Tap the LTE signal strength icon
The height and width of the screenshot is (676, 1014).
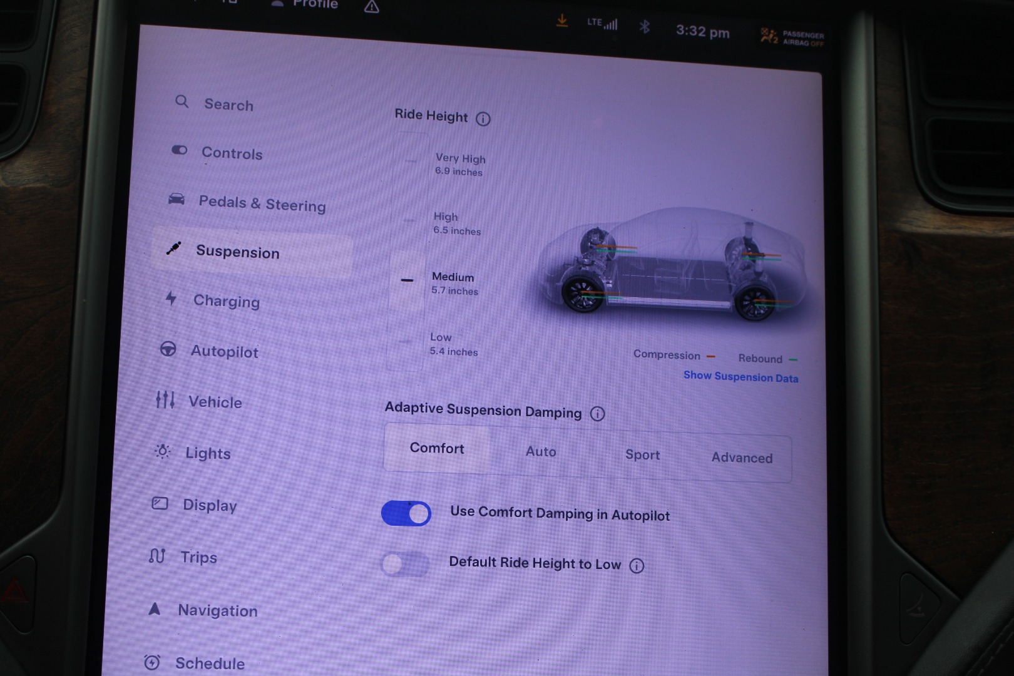[602, 24]
